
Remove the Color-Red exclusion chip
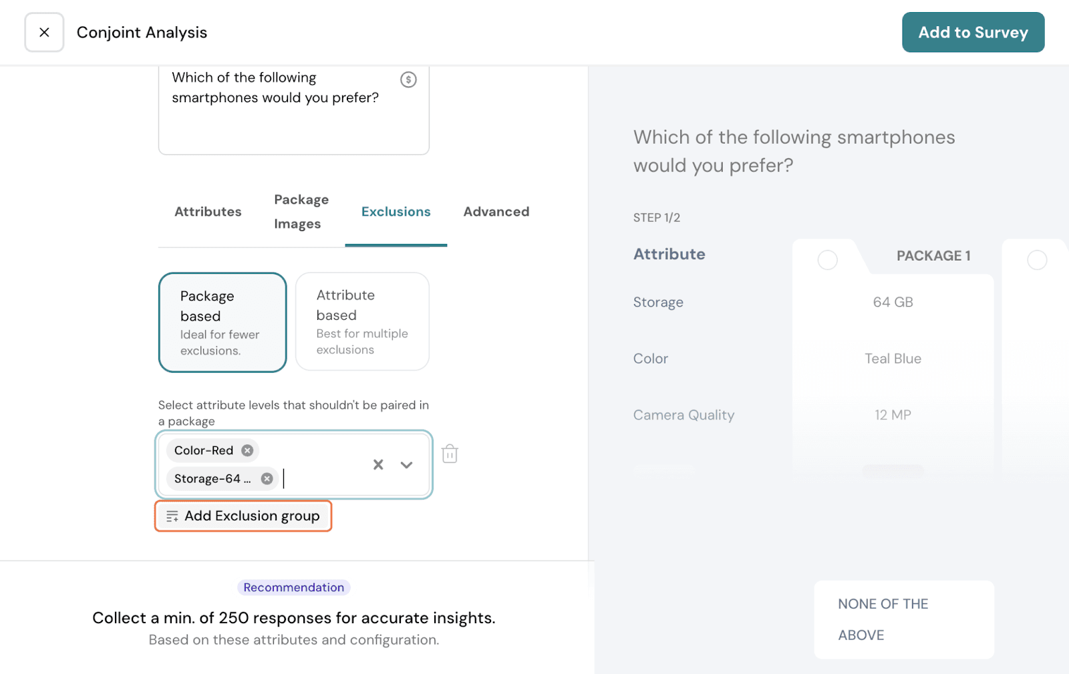pyautogui.click(x=247, y=450)
